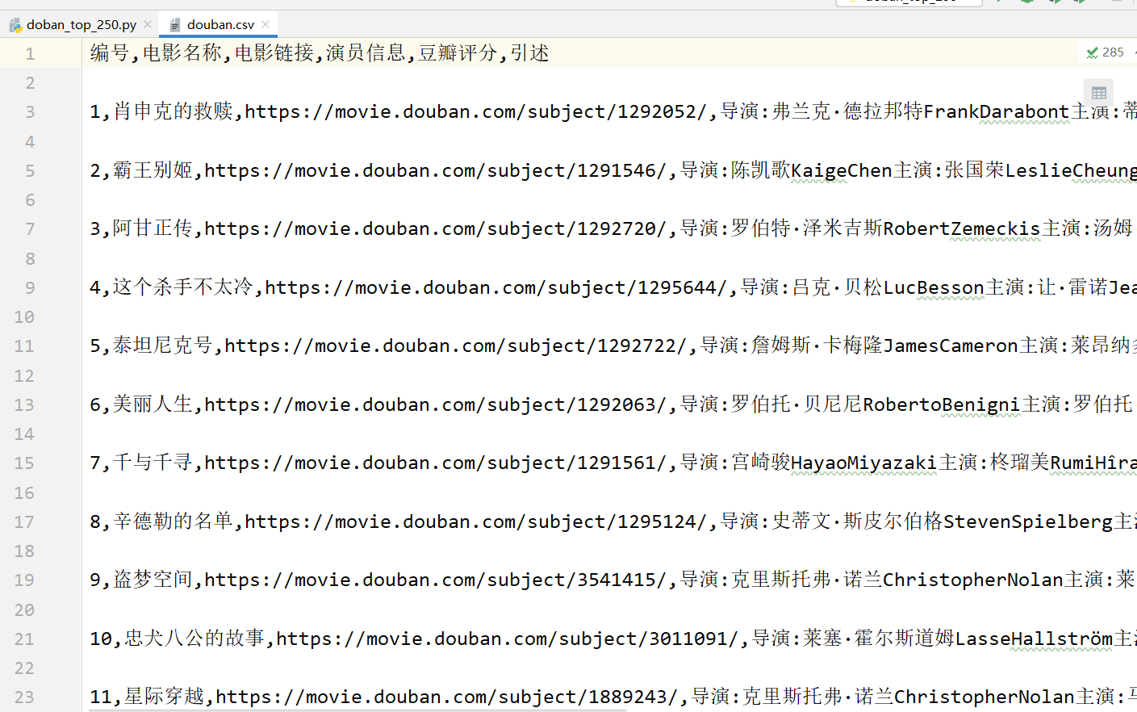
Task: Click gutter line number 1
Action: tap(30, 54)
